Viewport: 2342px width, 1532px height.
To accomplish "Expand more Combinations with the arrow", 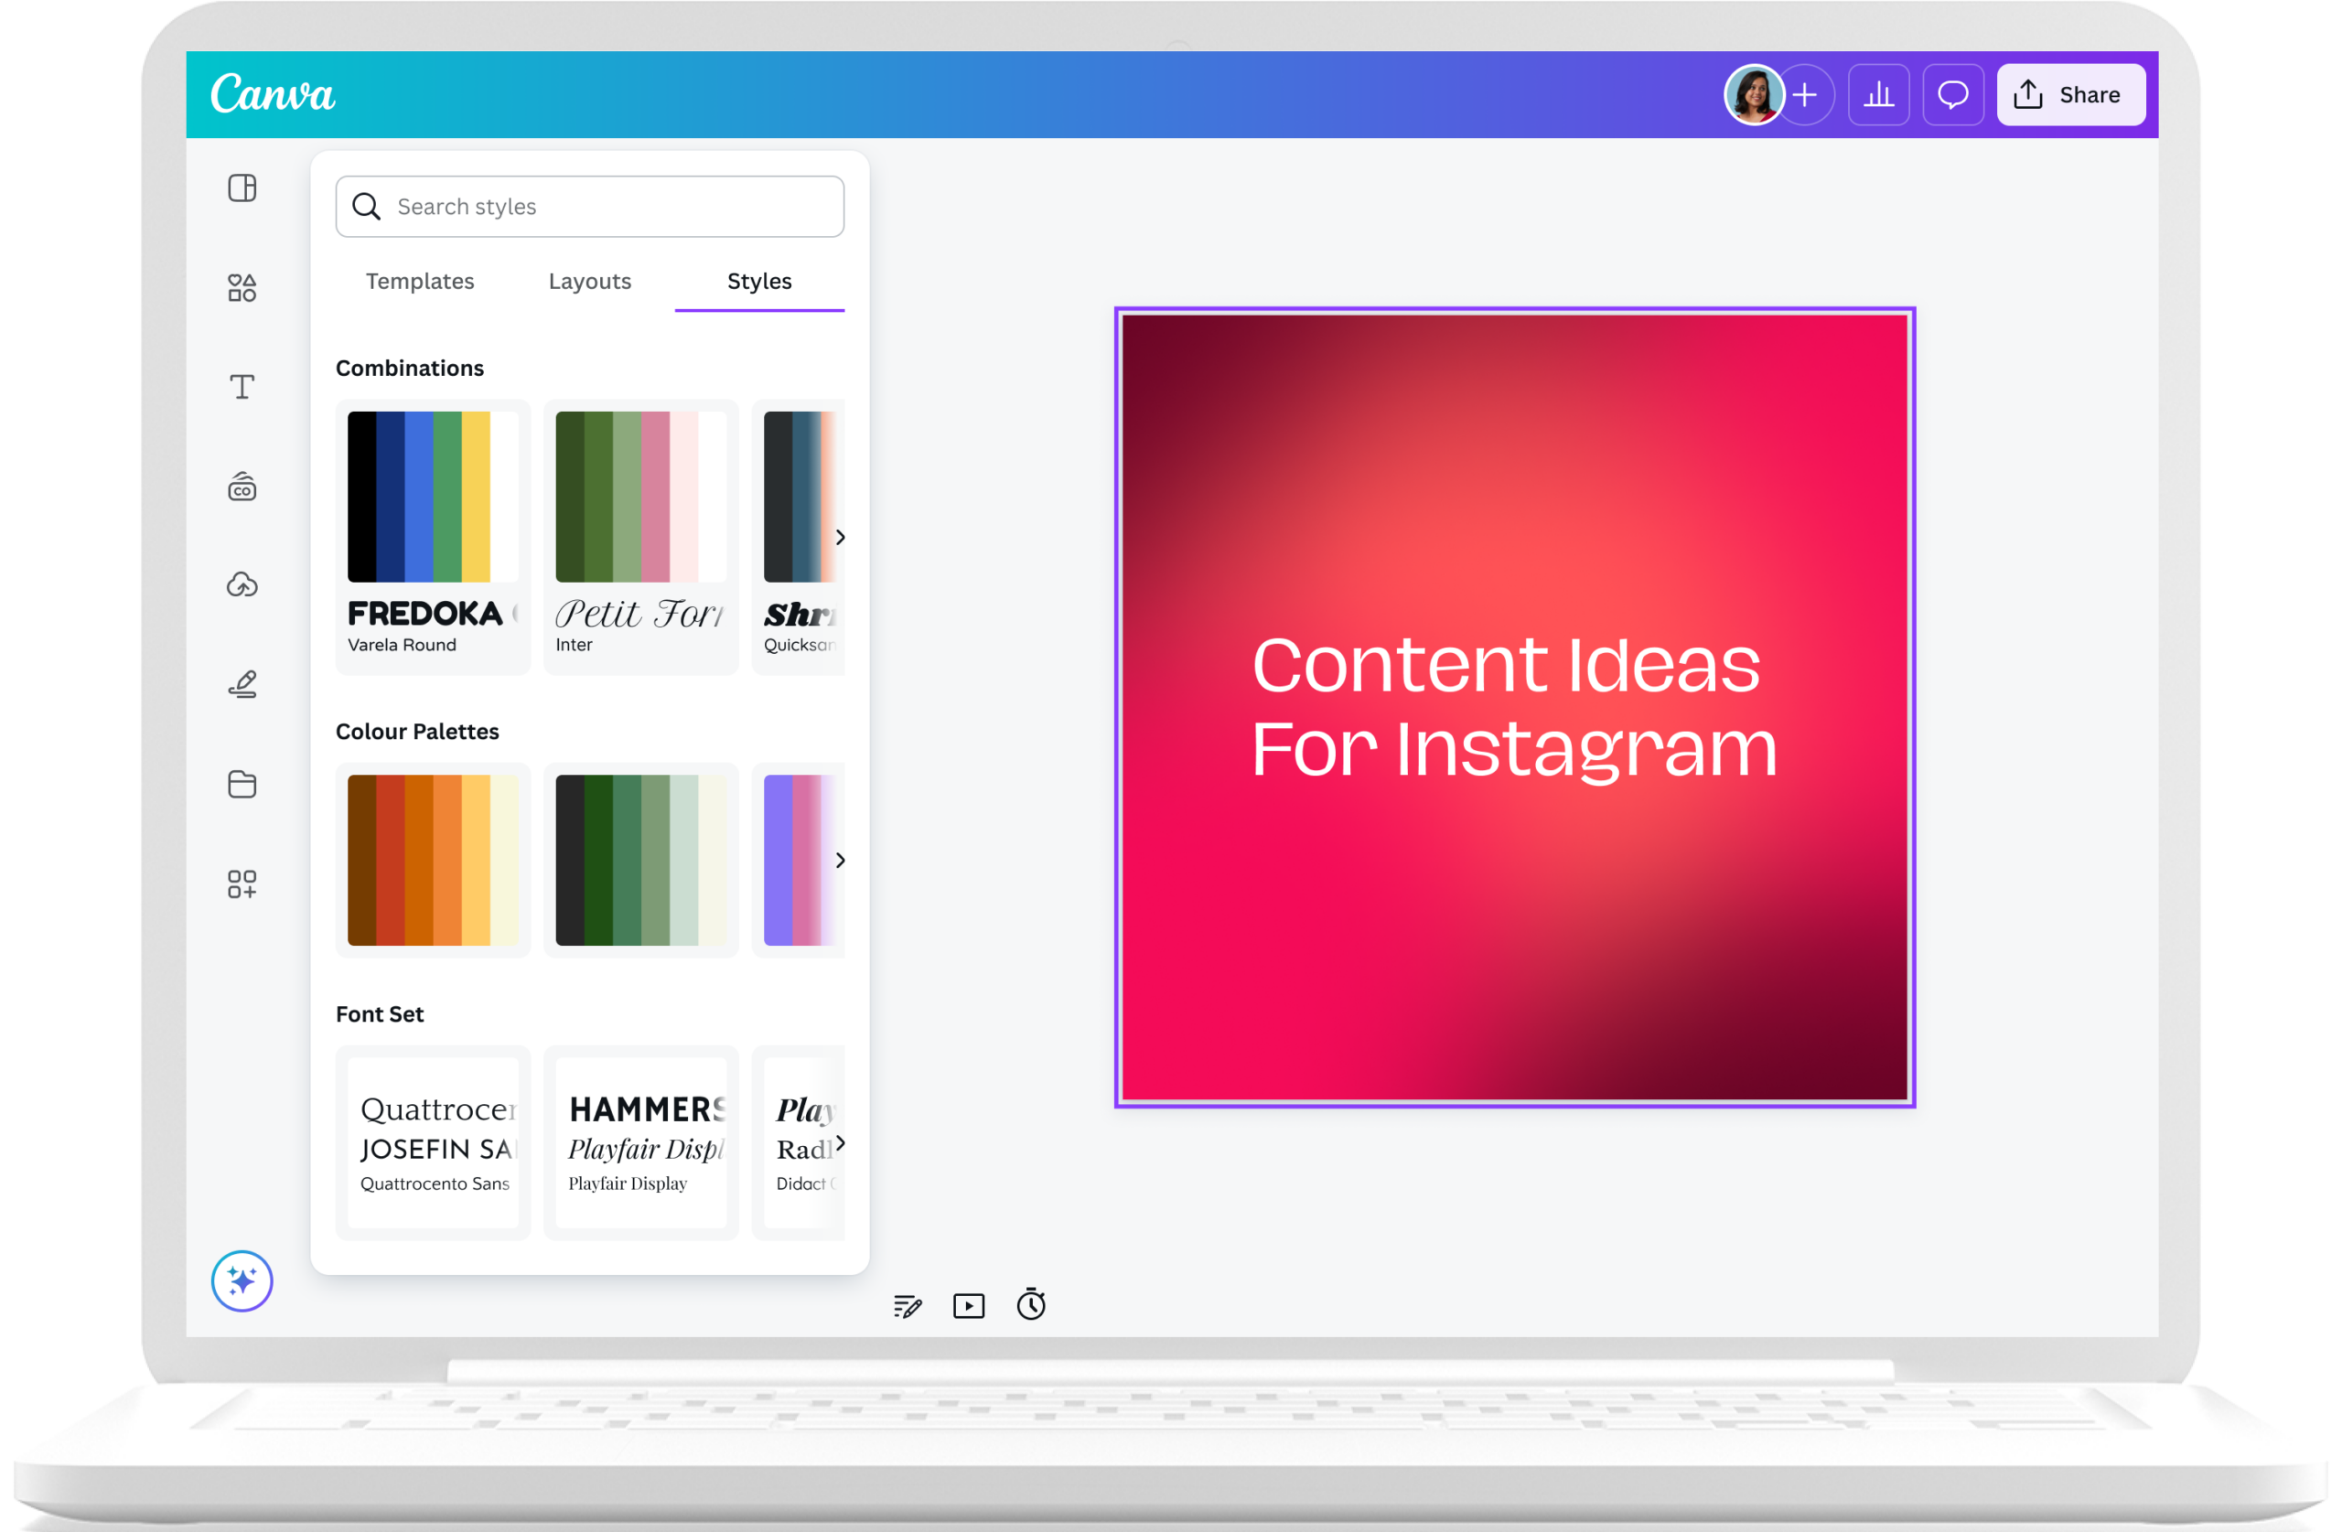I will [x=841, y=537].
